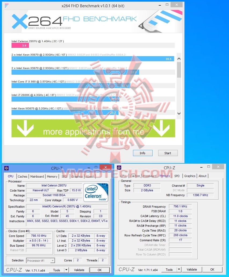Click CAS# Latency value '11.0 clocks'
Viewport: 229px width, 277px height.
click(180, 216)
